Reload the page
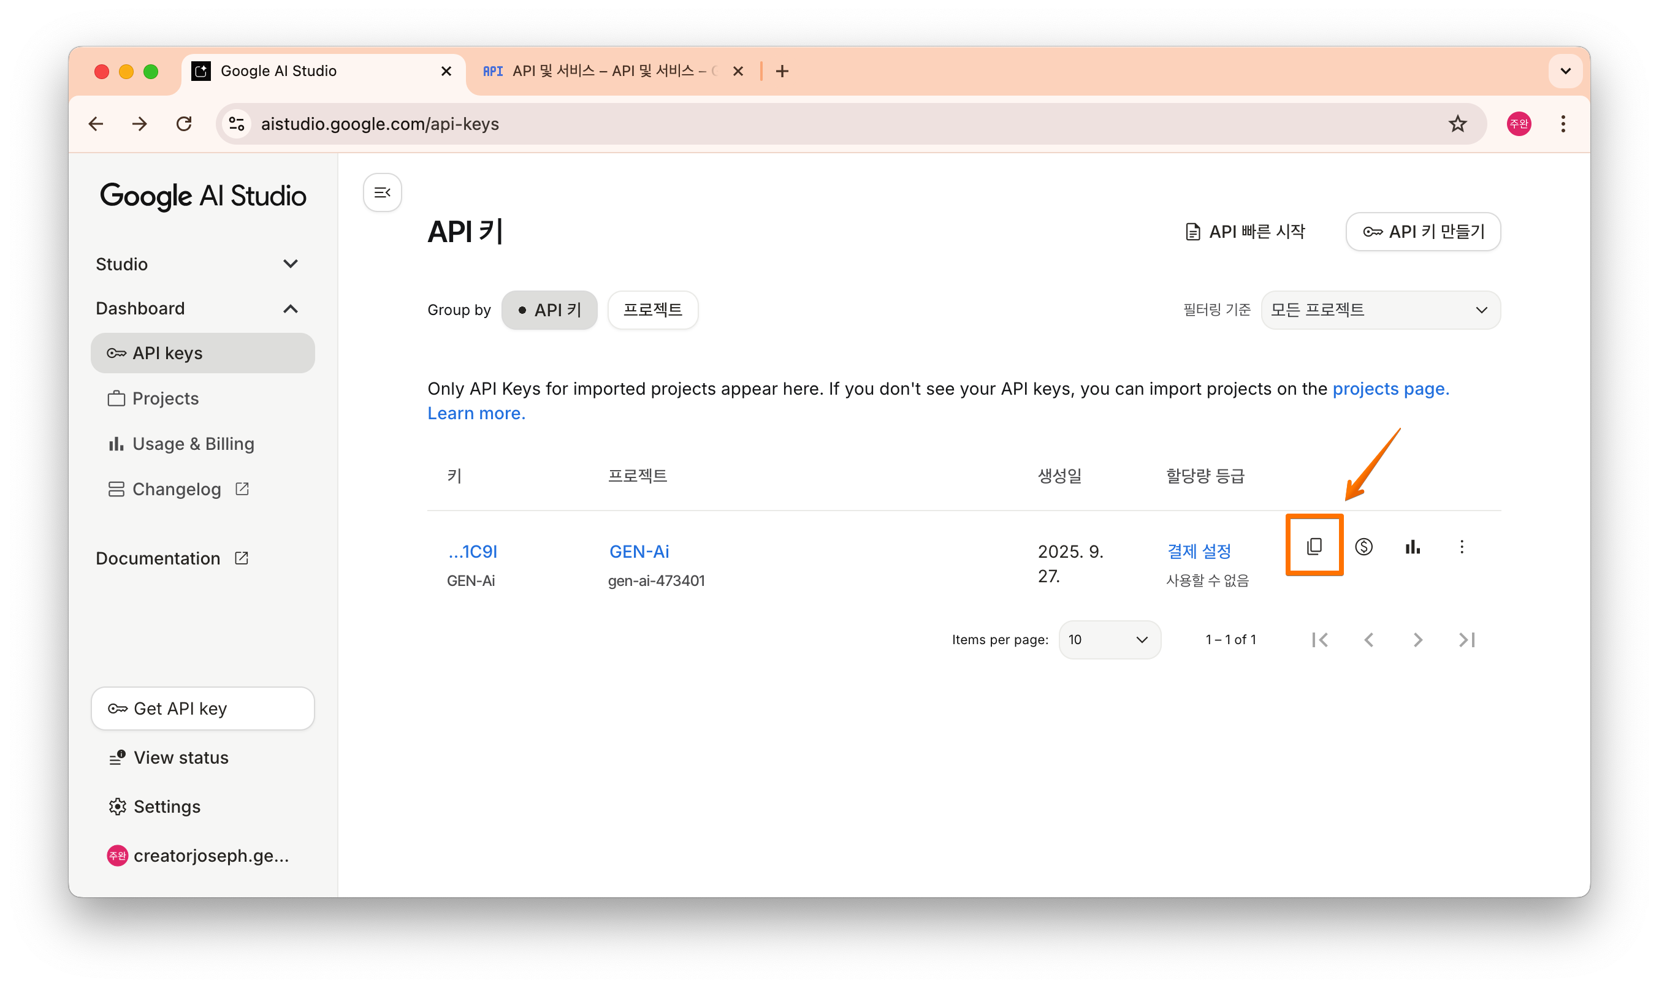This screenshot has width=1659, height=988. [x=185, y=124]
